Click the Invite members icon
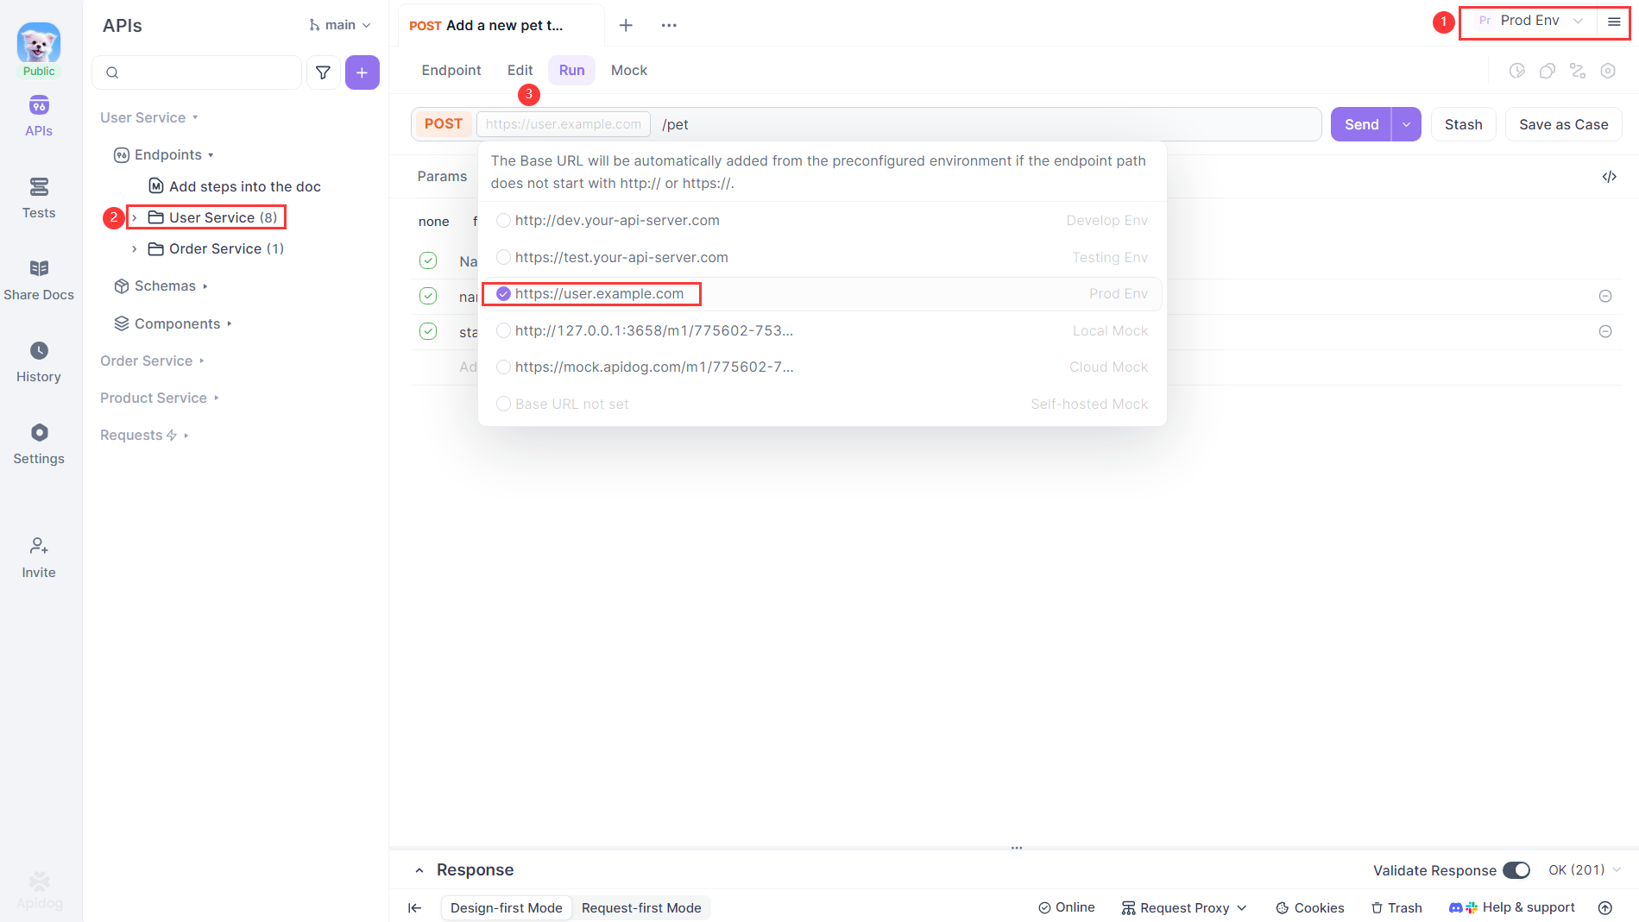The image size is (1639, 922). tap(39, 558)
